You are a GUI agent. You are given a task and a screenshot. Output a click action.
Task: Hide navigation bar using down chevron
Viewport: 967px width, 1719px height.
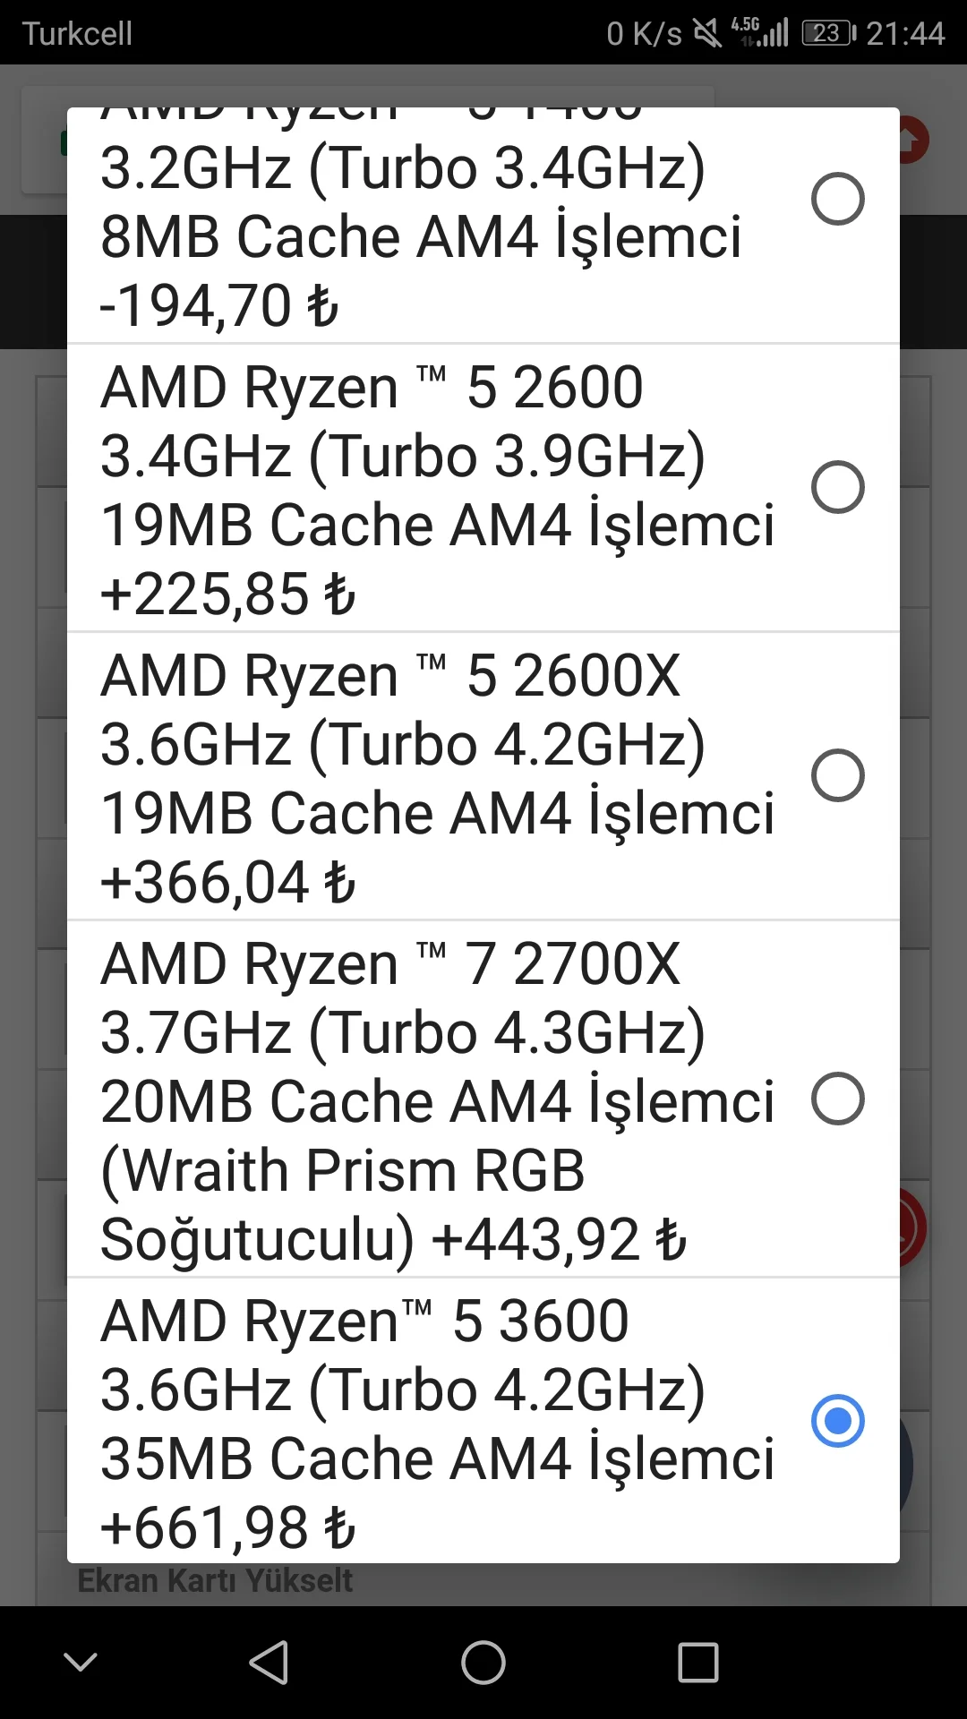[x=81, y=1663]
